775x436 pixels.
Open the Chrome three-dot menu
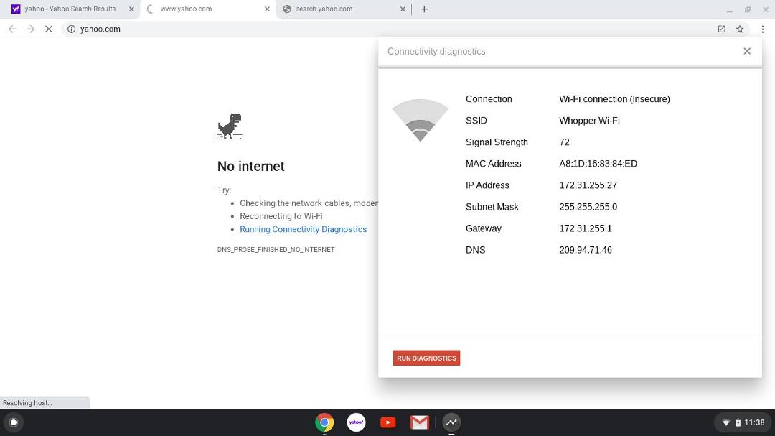[763, 29]
